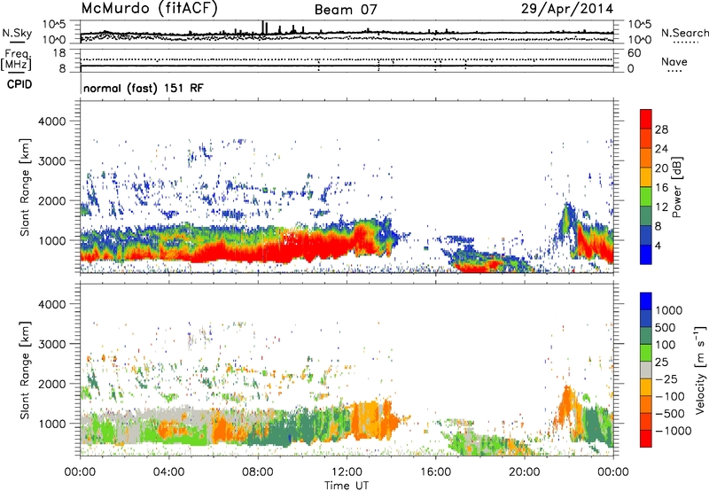Click the 04:00 time axis label

168,472
